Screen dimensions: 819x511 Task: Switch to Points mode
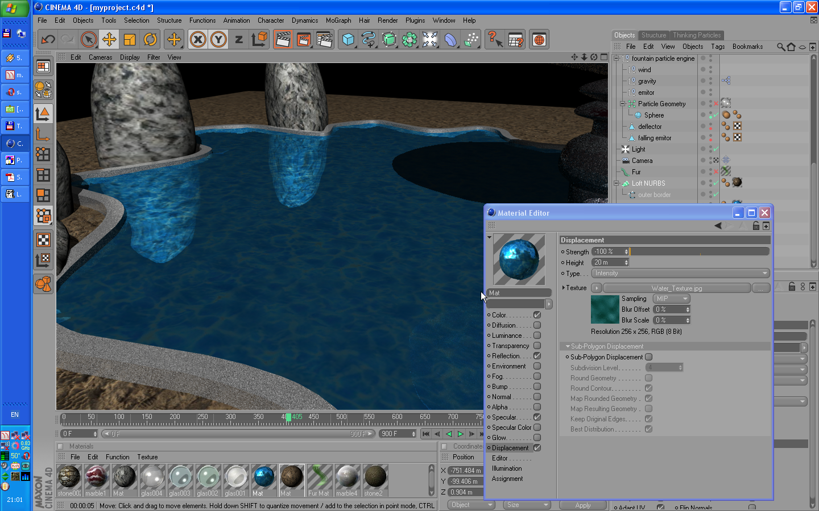[43, 154]
